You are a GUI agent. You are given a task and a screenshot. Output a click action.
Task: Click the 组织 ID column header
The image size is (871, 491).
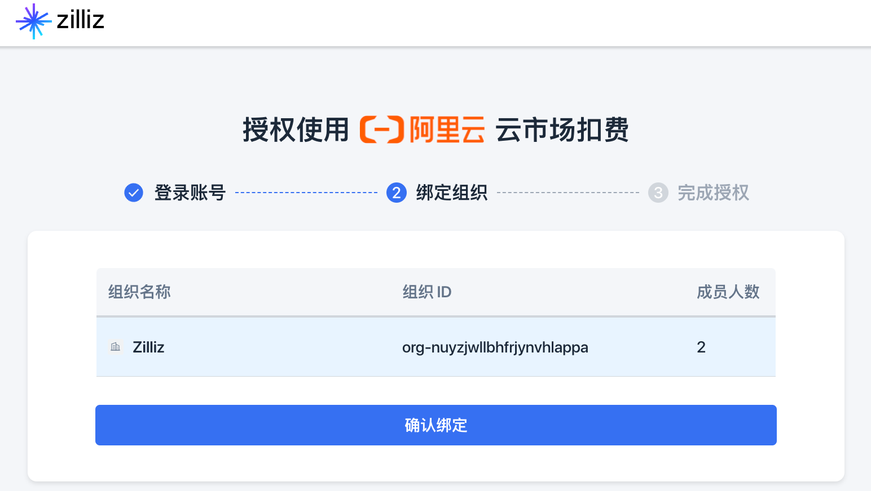427,292
